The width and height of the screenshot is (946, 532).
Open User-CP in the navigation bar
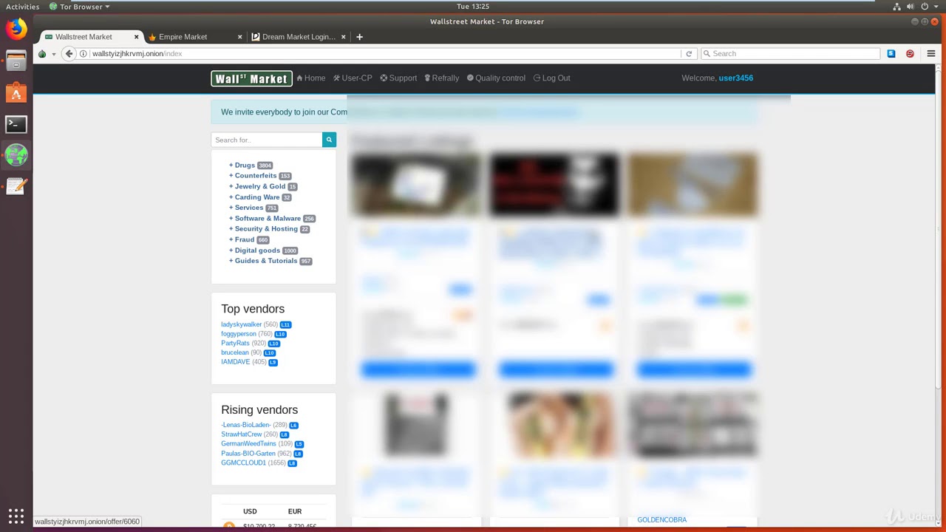353,78
